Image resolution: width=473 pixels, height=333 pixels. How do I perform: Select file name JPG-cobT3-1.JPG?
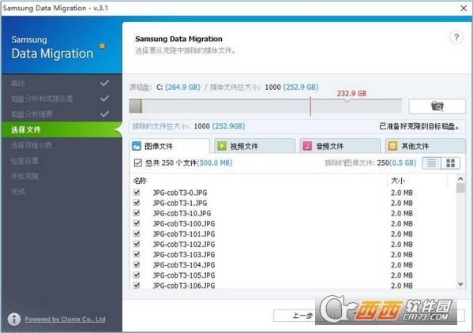click(180, 203)
